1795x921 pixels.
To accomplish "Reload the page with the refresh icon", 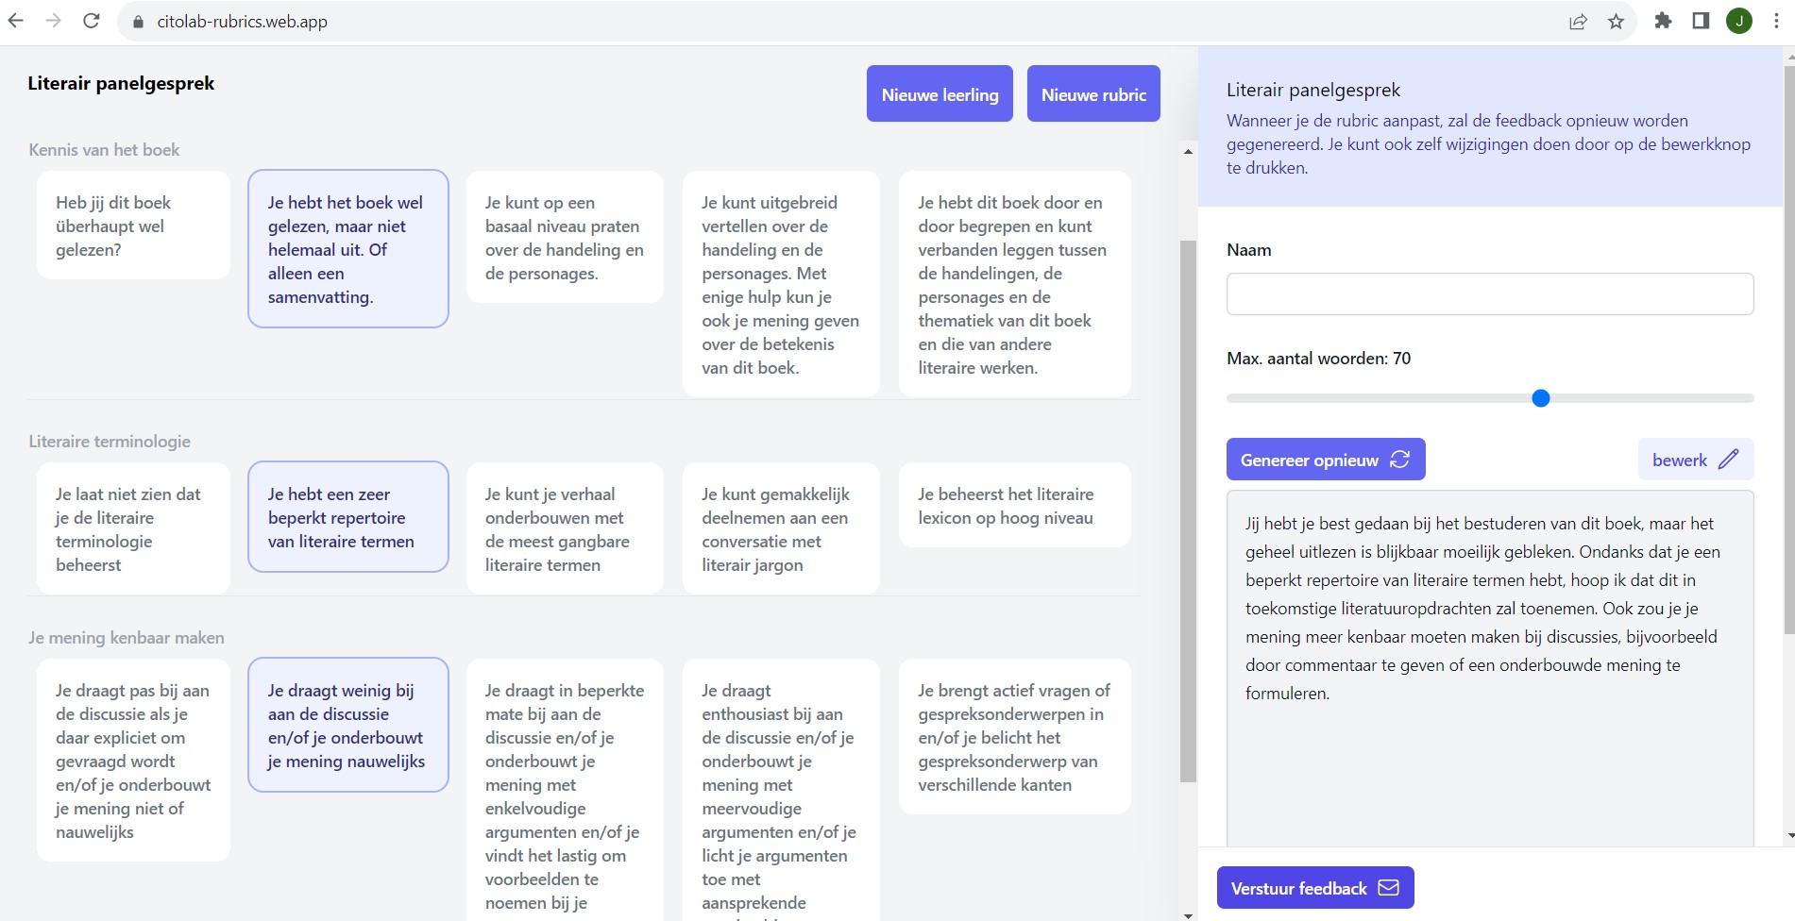I will click(92, 21).
